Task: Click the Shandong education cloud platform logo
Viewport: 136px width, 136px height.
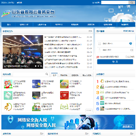Action: [x=29, y=14]
